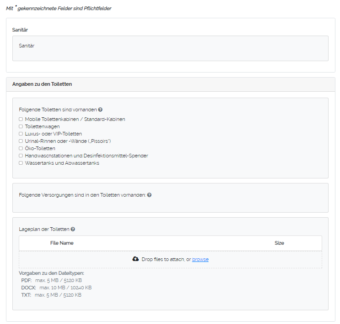Click the 'File Name' column header

62,243
